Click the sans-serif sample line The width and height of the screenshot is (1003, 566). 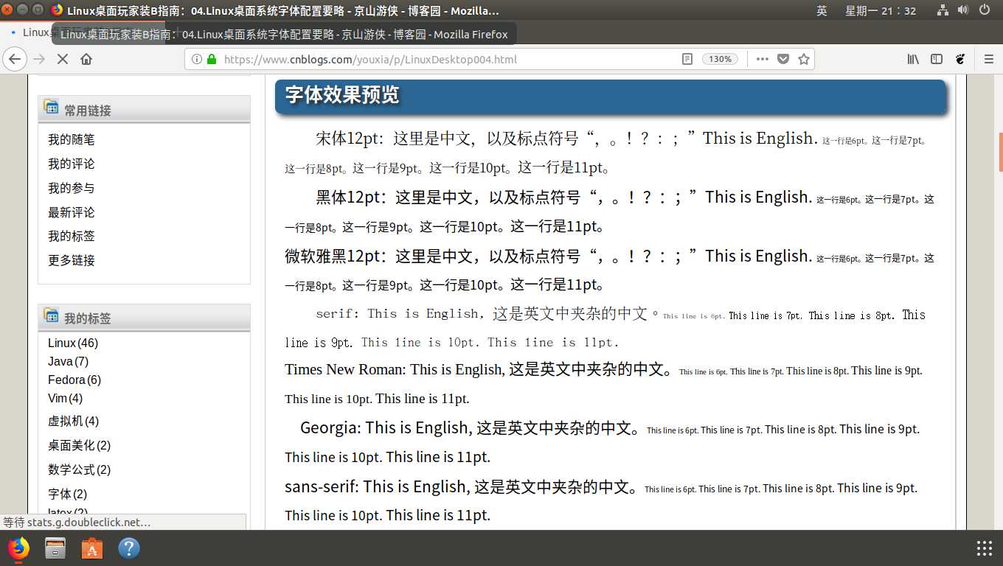601,500
